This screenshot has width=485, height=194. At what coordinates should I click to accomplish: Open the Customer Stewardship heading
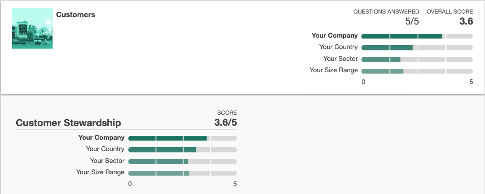click(x=68, y=123)
